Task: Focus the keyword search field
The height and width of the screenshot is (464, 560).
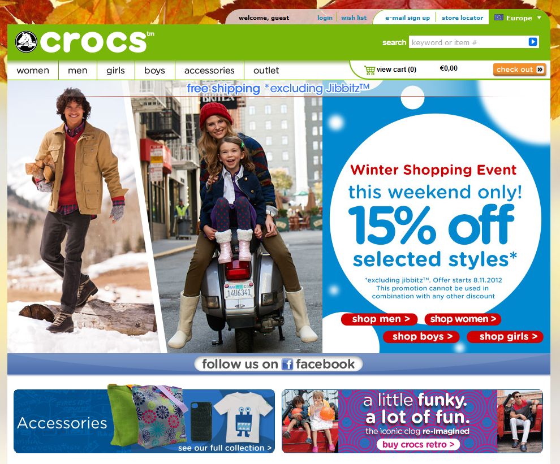Action: 468,42
